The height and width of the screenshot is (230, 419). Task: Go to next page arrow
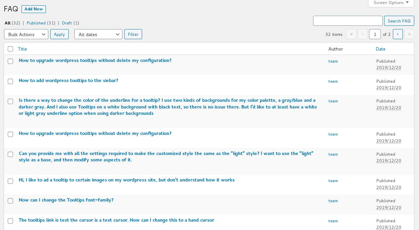click(398, 34)
